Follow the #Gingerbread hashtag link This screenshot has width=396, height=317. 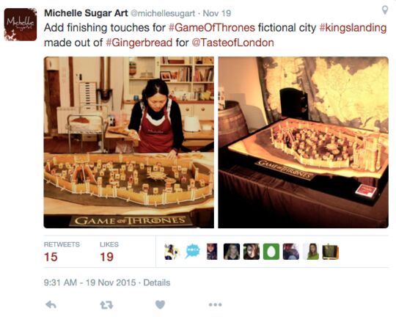click(x=139, y=43)
